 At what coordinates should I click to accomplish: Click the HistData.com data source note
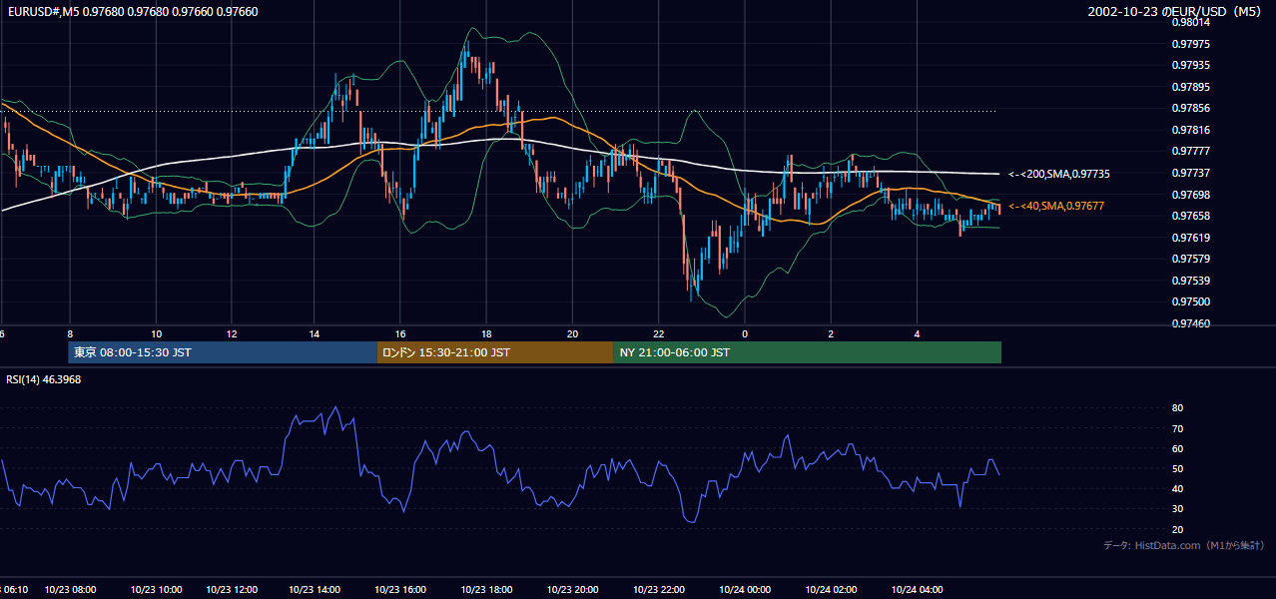pyautogui.click(x=1184, y=545)
